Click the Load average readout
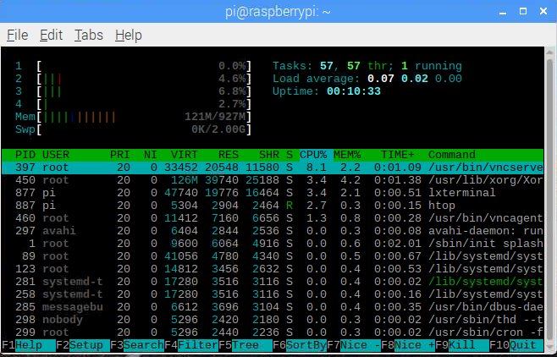 point(367,79)
